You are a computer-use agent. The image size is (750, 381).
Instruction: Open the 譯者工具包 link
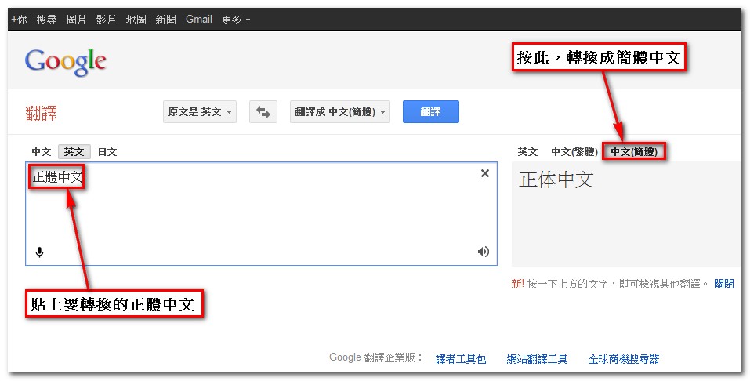pos(461,359)
